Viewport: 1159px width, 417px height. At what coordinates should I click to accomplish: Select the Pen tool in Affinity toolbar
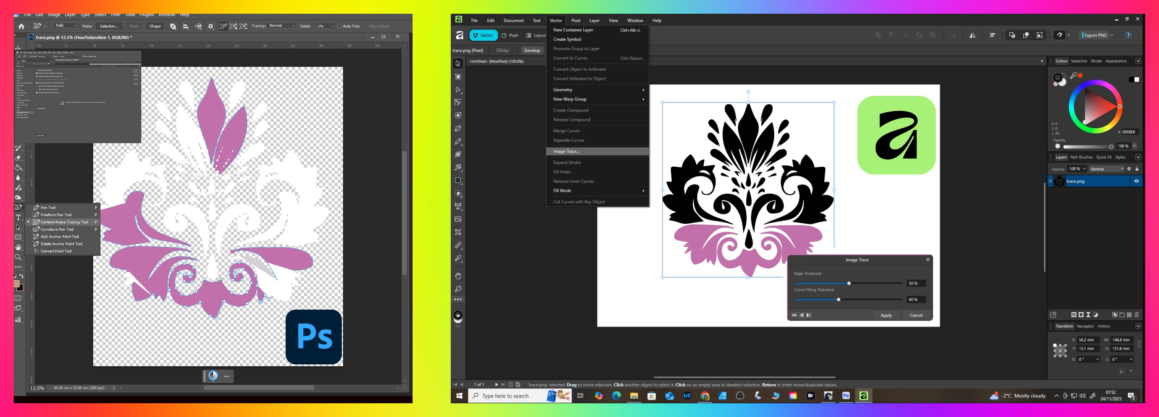[458, 129]
